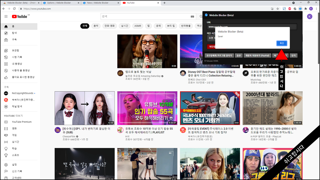Click the YouTube logo
This screenshot has height=180, width=320.
click(19, 16)
